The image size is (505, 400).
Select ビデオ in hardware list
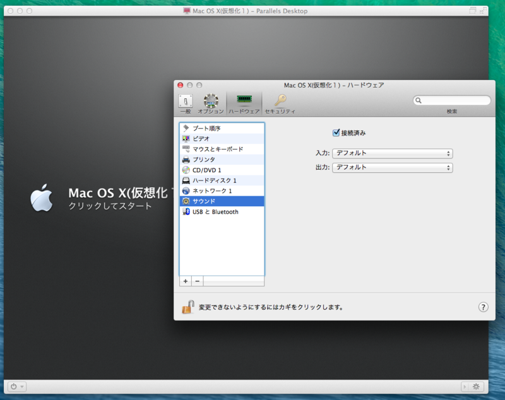pyautogui.click(x=222, y=139)
